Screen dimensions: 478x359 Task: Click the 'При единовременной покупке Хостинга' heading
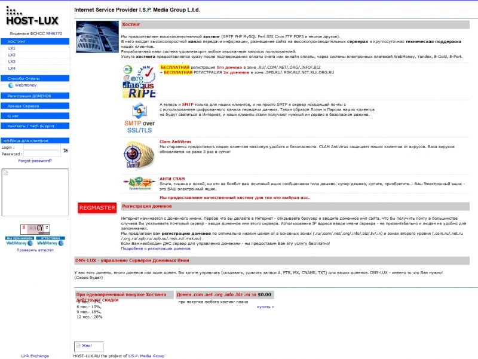point(124,294)
